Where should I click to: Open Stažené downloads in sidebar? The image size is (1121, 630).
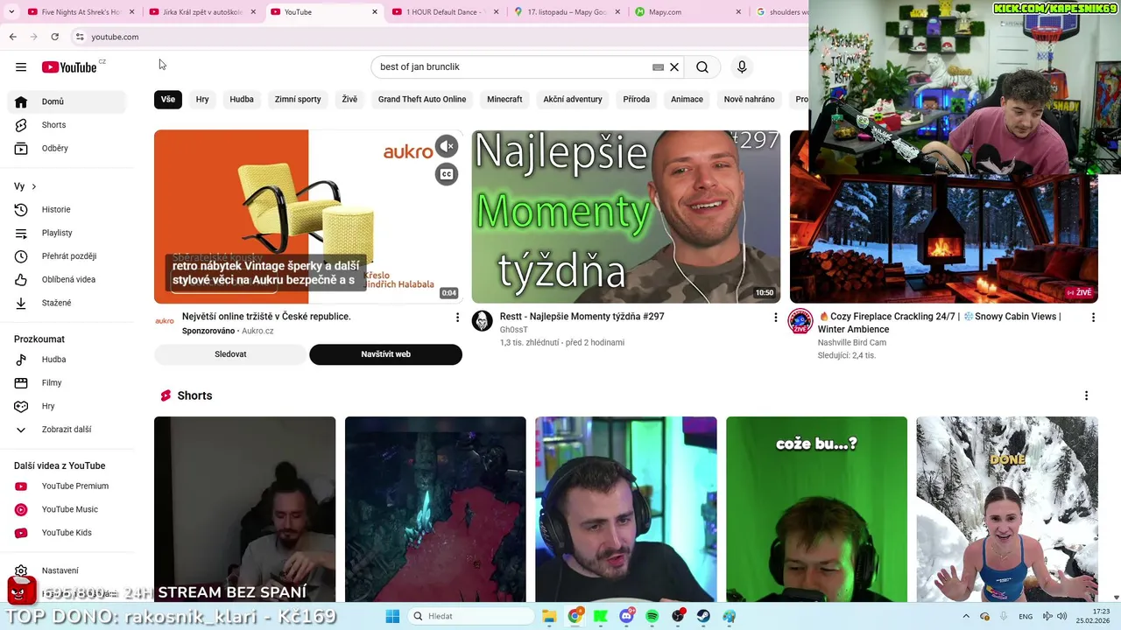coord(67,303)
